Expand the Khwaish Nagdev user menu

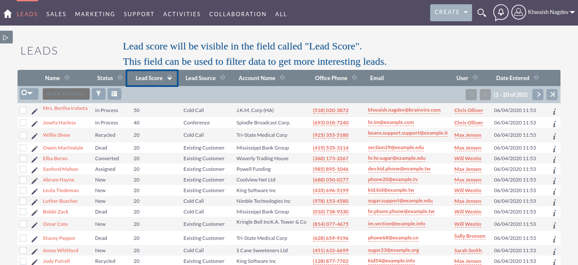[x=552, y=12]
